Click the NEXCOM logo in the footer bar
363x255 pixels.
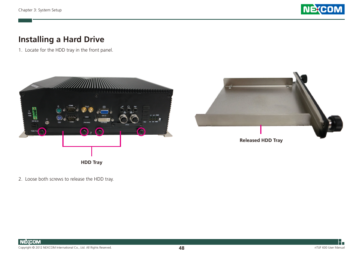tap(30, 242)
